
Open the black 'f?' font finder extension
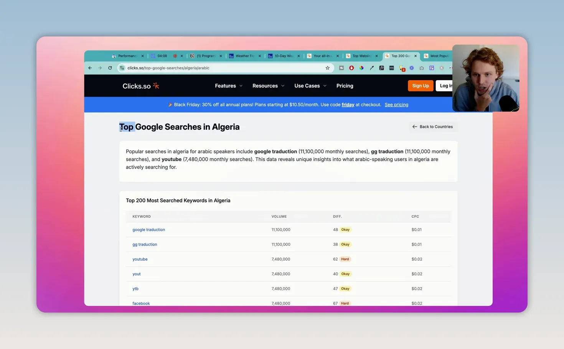pyautogui.click(x=381, y=68)
